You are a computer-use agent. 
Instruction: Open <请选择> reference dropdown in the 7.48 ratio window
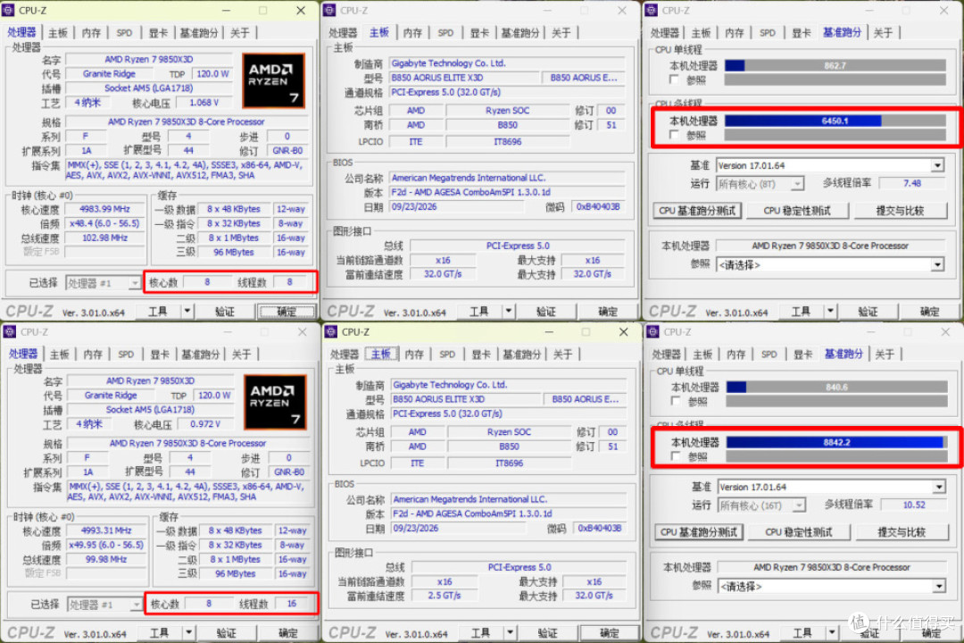pos(830,265)
